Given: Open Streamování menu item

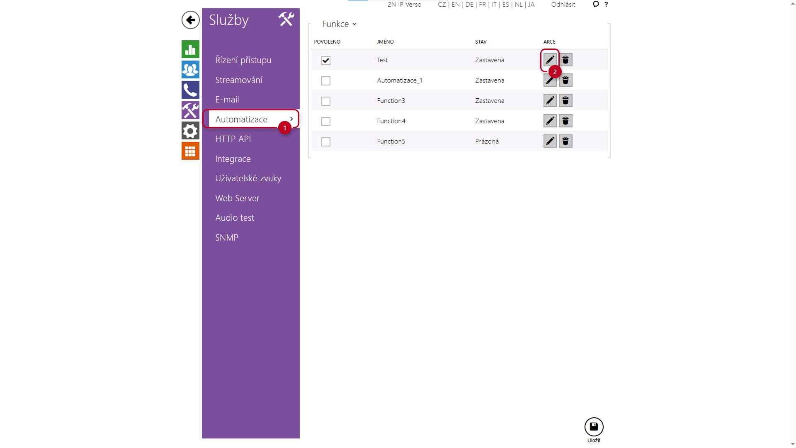Looking at the screenshot, I should click(x=239, y=80).
